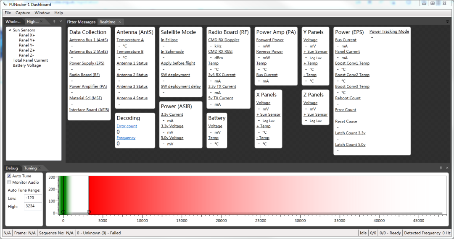This screenshot has width=454, height=239.
Task: Switch to the Whole... tab
Action: click(13, 21)
